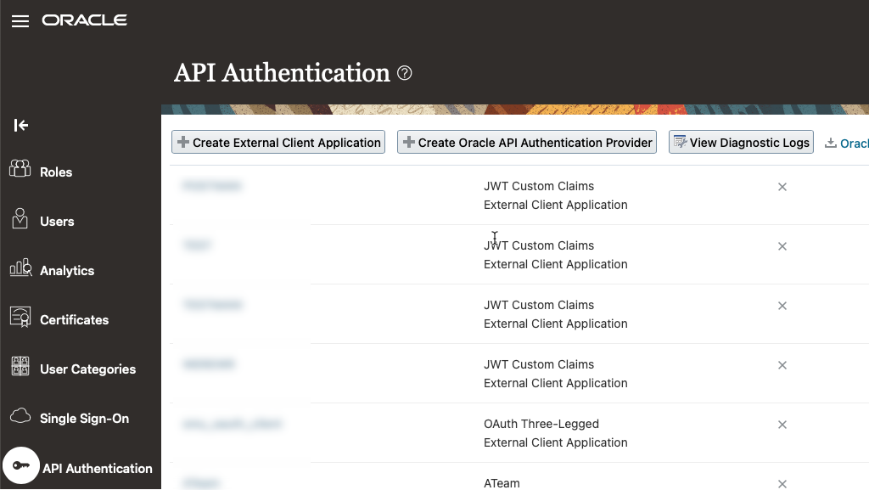Viewport: 869px width, 490px height.
Task: Select the Certificates menu entry
Action: click(x=74, y=319)
